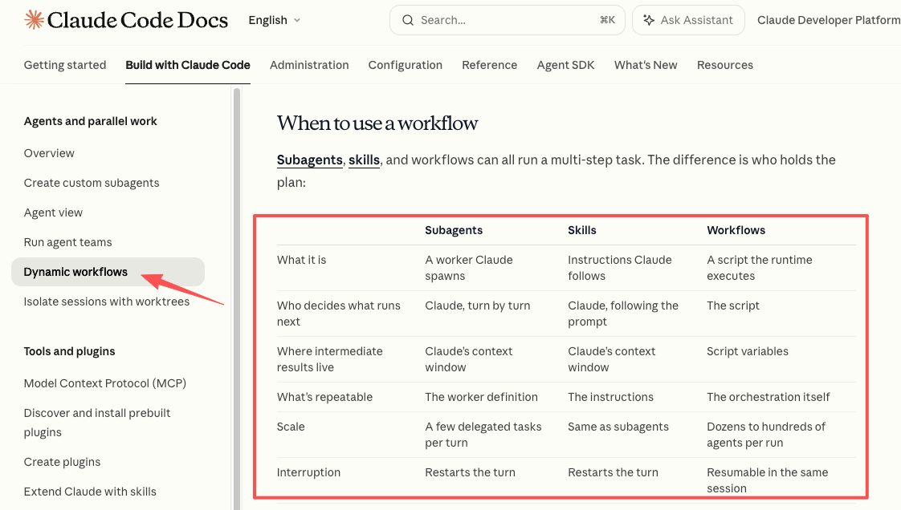The width and height of the screenshot is (901, 510).
Task: Click the Subagents column header
Action: 454,230
